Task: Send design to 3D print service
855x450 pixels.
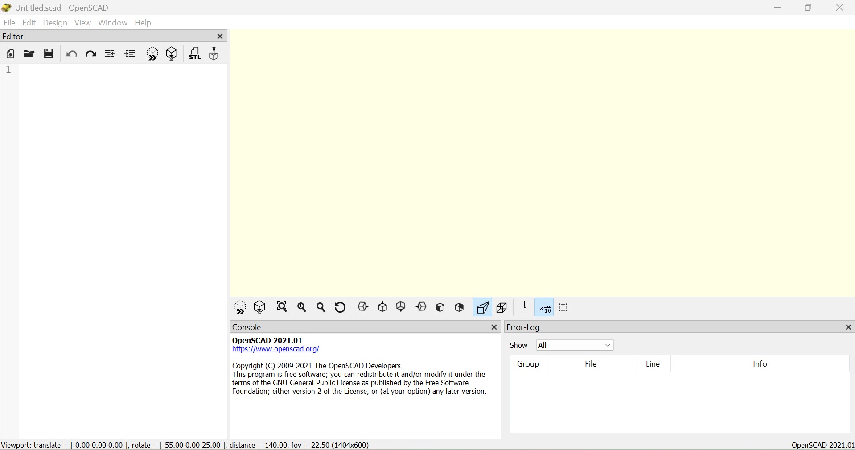Action: click(214, 54)
